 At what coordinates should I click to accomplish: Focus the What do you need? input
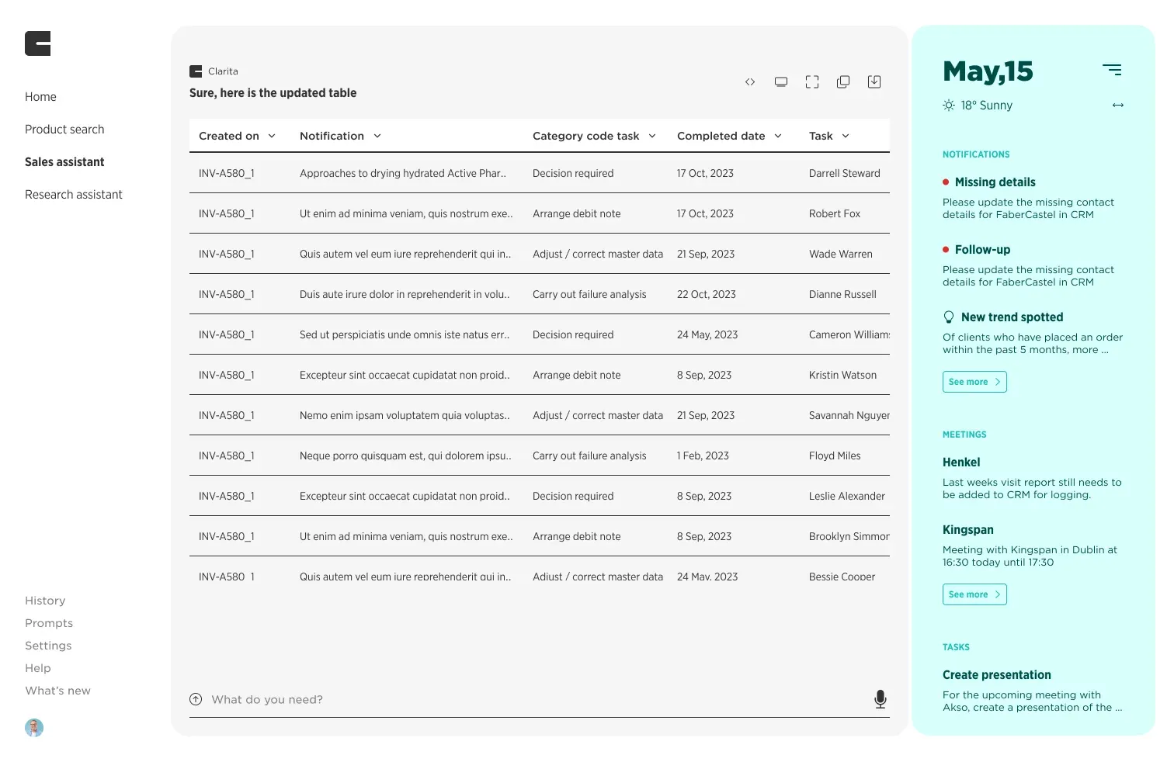coord(539,699)
